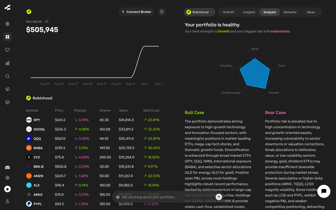Screen dimensions: 336x210
Task: Switch to the AI Brief tab
Action: tap(228, 12)
